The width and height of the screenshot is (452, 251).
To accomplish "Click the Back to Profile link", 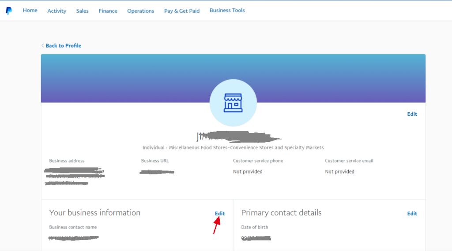I will coord(63,46).
